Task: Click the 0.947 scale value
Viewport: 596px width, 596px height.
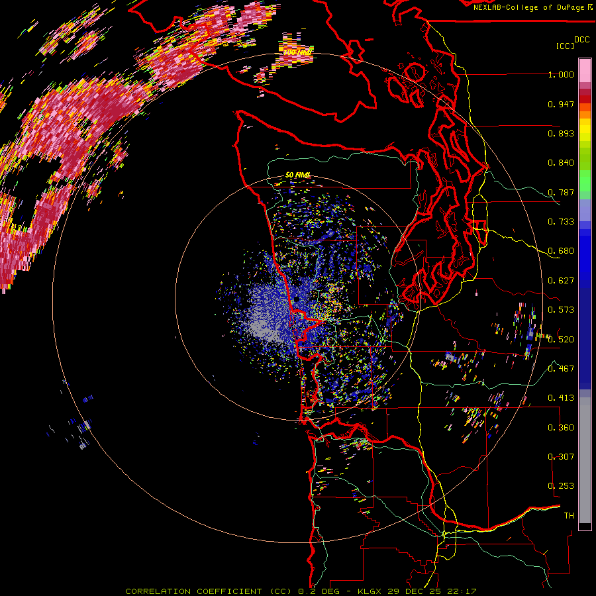Action: point(561,104)
